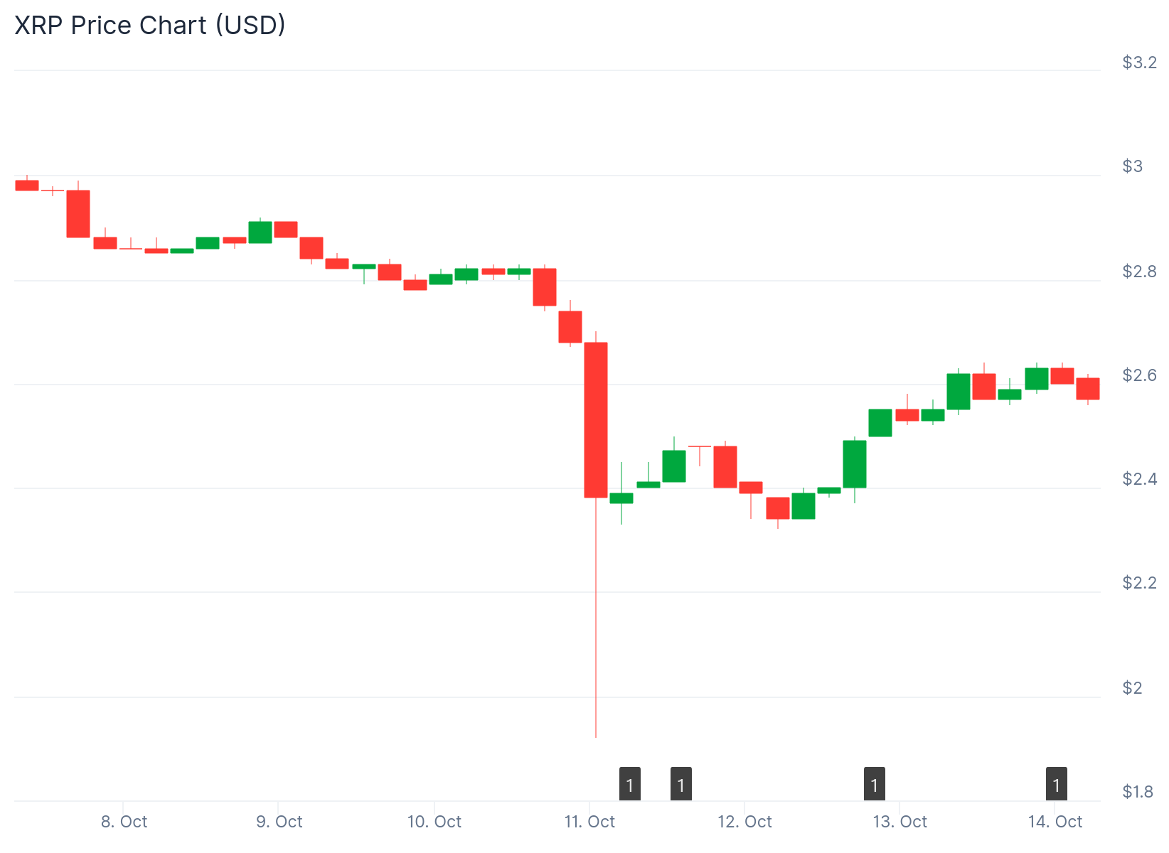1169x853 pixels.
Task: Open the event marker above 14. Oct
Action: (x=1056, y=784)
